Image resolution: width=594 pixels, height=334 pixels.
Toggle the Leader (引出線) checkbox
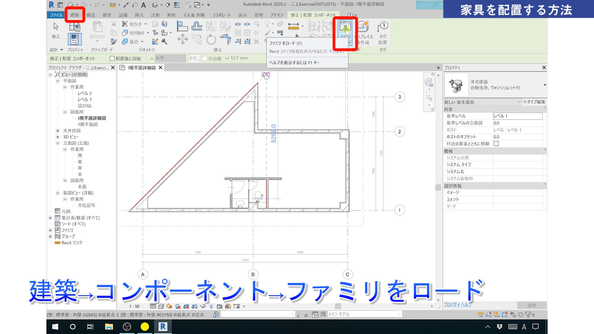tap(204, 58)
